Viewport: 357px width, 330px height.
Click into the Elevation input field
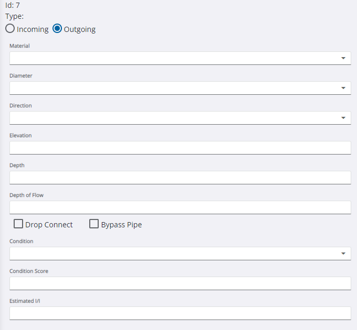(180, 148)
